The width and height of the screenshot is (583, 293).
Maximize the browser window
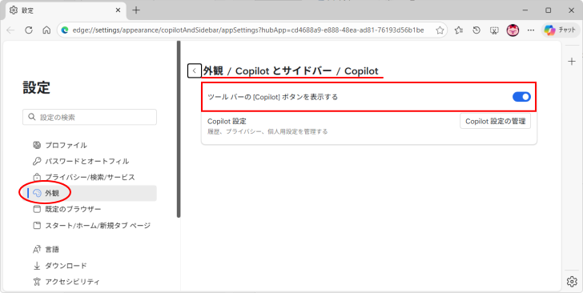[x=548, y=10]
